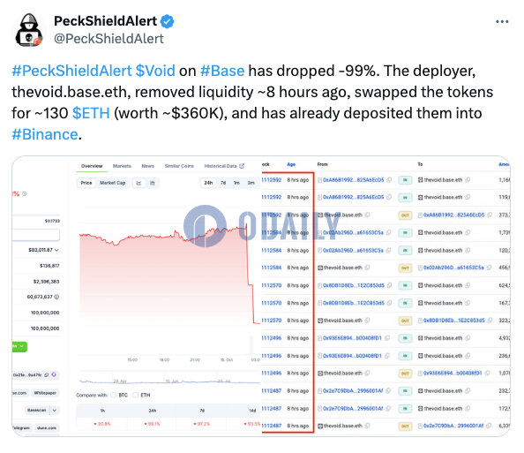The width and height of the screenshot is (524, 453).
Task: Open Historical Data external link icon
Action: 242,166
